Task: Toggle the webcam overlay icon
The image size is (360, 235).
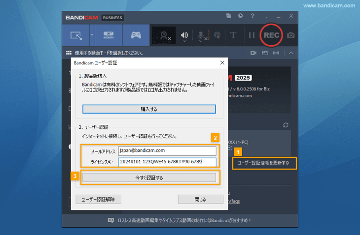Action: point(164,35)
